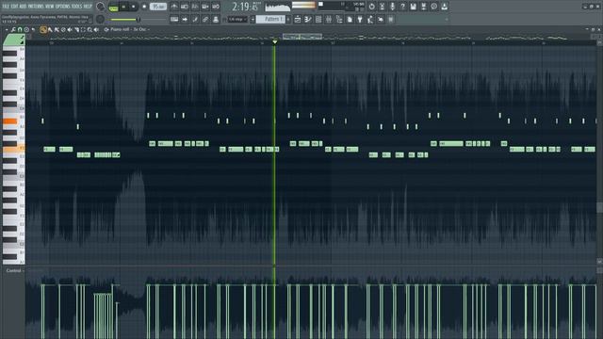The height and width of the screenshot is (339, 603).
Task: Click the circular arrow undo history icon
Action: 371,7
